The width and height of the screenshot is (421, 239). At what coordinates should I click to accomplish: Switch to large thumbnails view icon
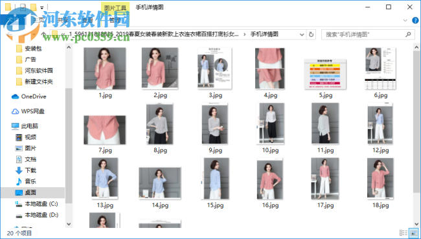(413, 233)
